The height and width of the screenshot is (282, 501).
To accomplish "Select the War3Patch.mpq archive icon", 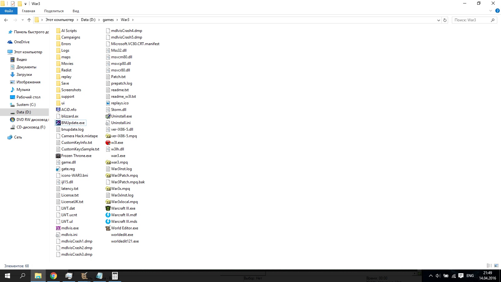I will point(108,175).
